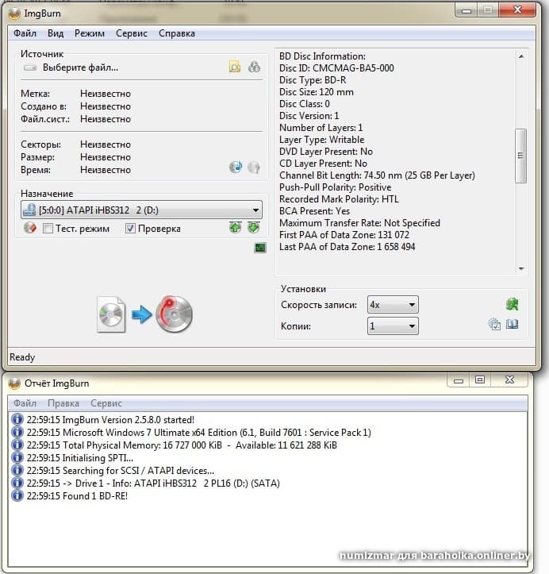Load tray using green down arrow
The image size is (549, 574).
253,228
